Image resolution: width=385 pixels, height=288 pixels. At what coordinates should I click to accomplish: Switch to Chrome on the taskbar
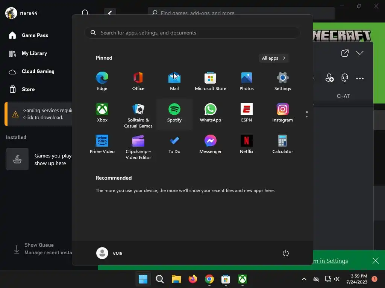click(x=209, y=279)
